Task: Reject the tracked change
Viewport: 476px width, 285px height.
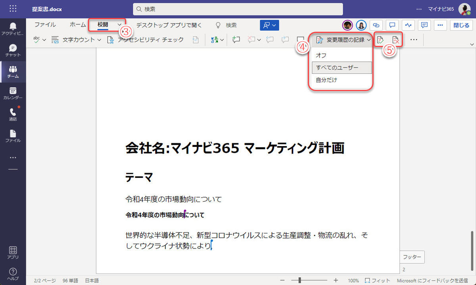Action: 395,40
